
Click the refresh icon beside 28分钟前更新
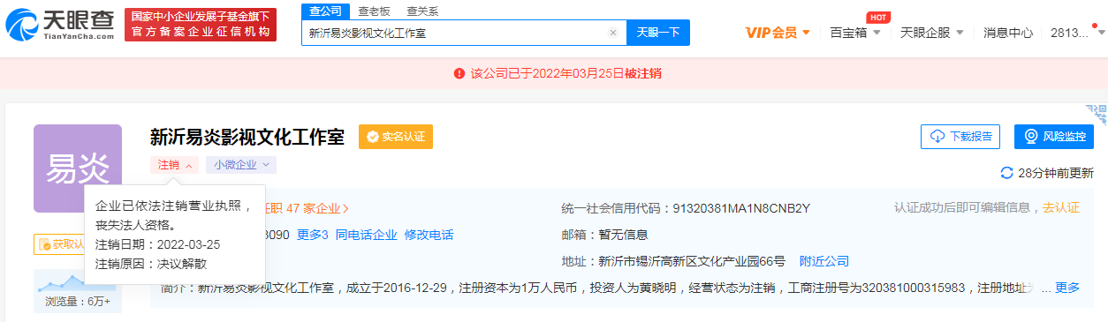click(x=1006, y=173)
